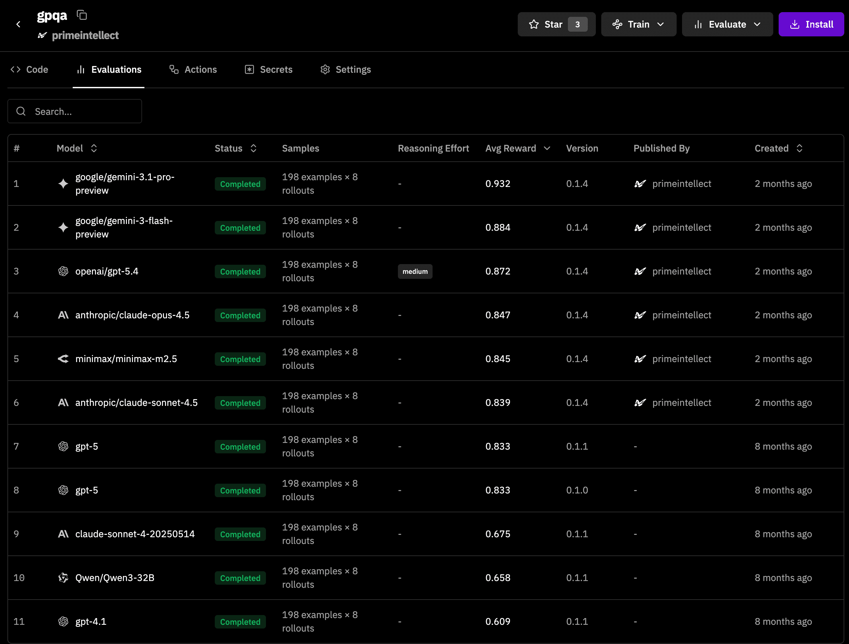Screen dimensions: 849x644
Task: Click the OpenAI icon in row 8 gpt-5
Action: 63,490
